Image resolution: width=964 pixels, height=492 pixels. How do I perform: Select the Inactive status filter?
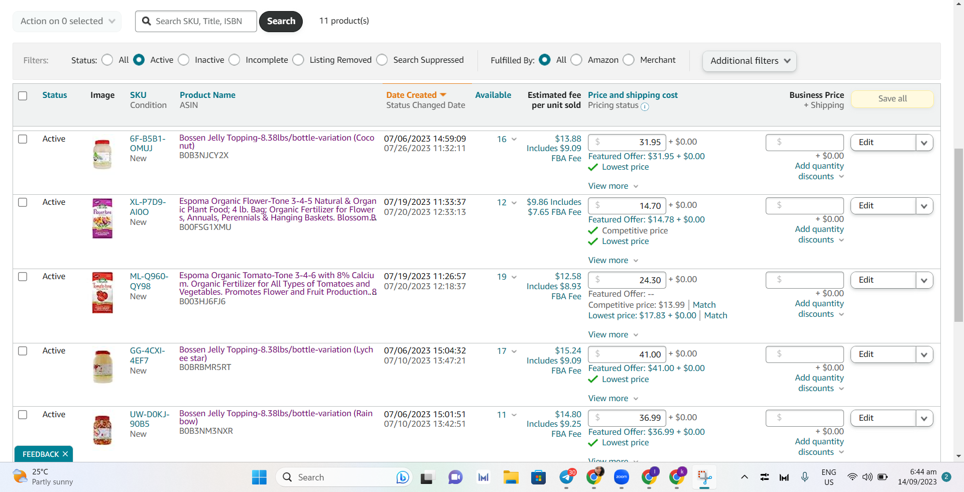pos(184,60)
